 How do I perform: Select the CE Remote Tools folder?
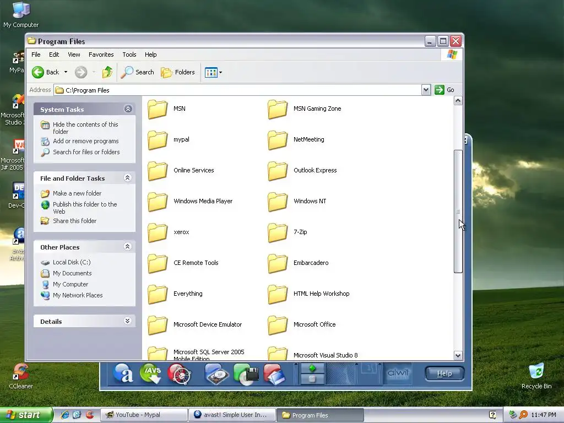pos(183,263)
